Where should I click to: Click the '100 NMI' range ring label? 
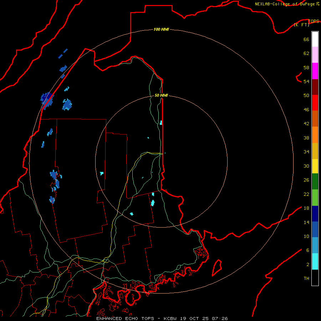[x=161, y=30]
